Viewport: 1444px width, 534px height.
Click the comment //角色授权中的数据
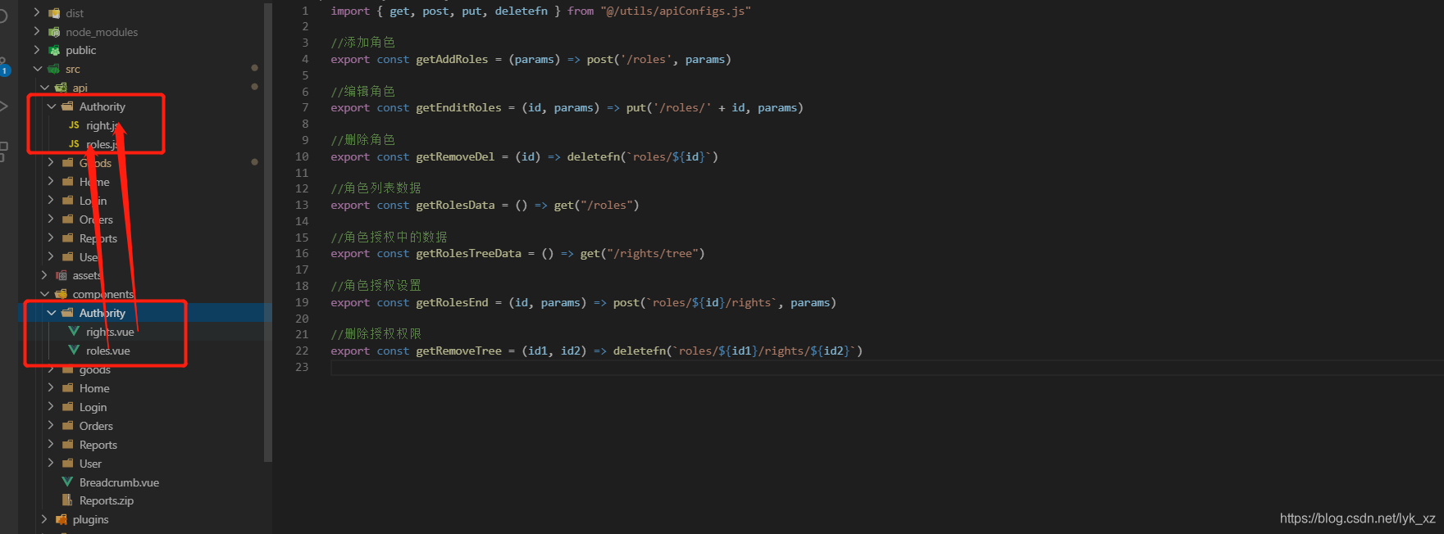pos(389,237)
